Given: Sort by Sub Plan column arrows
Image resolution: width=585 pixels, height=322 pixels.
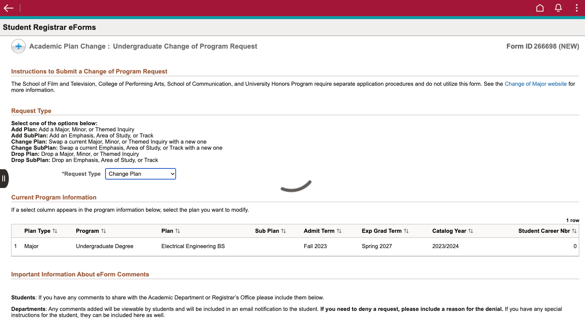Looking at the screenshot, I should pyautogui.click(x=283, y=231).
